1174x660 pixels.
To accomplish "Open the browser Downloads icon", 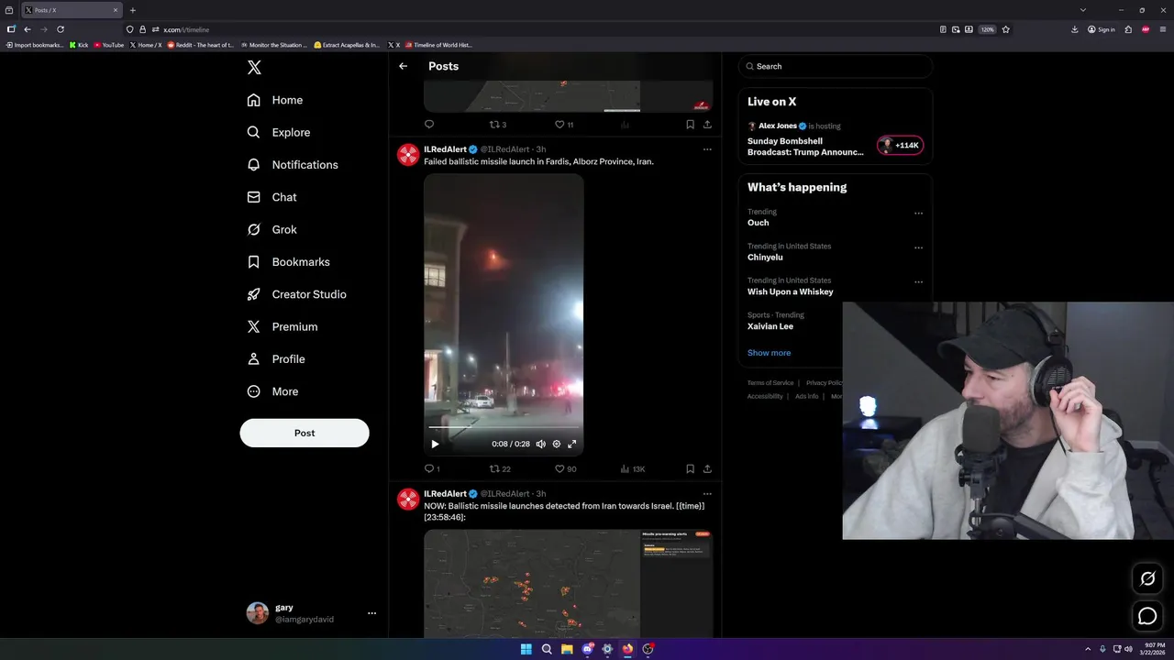I will (x=1075, y=29).
